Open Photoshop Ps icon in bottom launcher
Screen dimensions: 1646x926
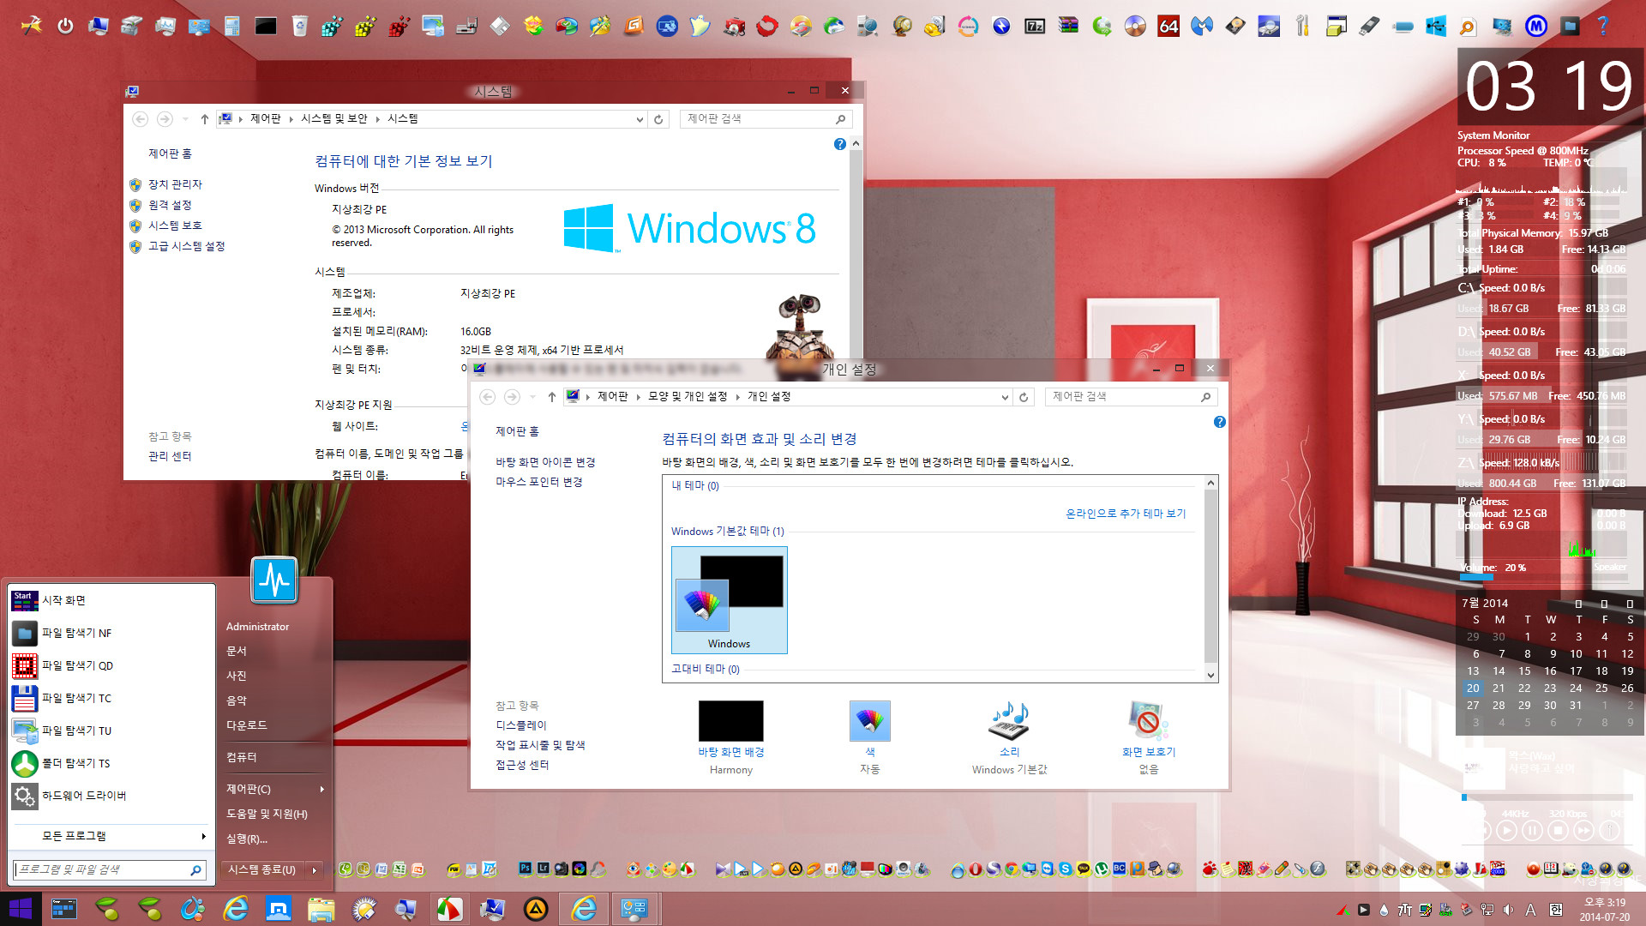tap(526, 869)
